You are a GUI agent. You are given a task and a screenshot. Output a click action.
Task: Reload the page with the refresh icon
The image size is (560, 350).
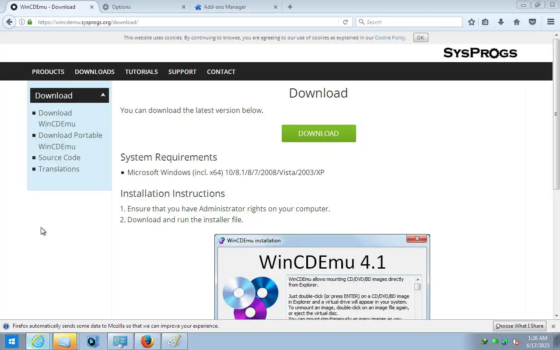pos(345,22)
